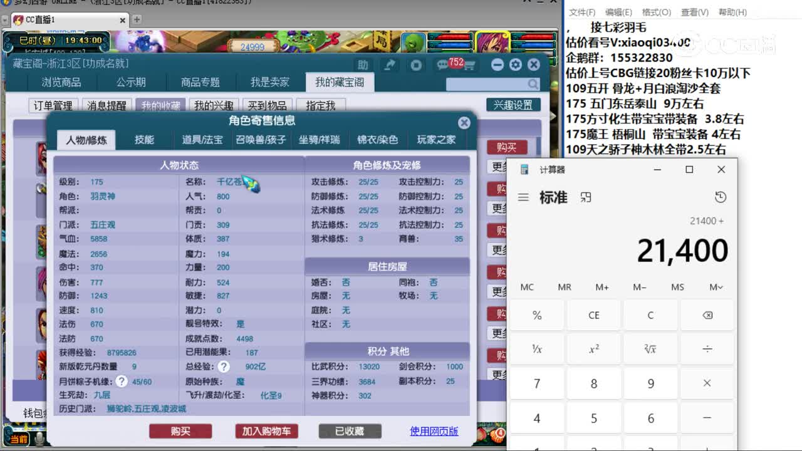Open the 使用网页版 link
802x451 pixels.
434,431
